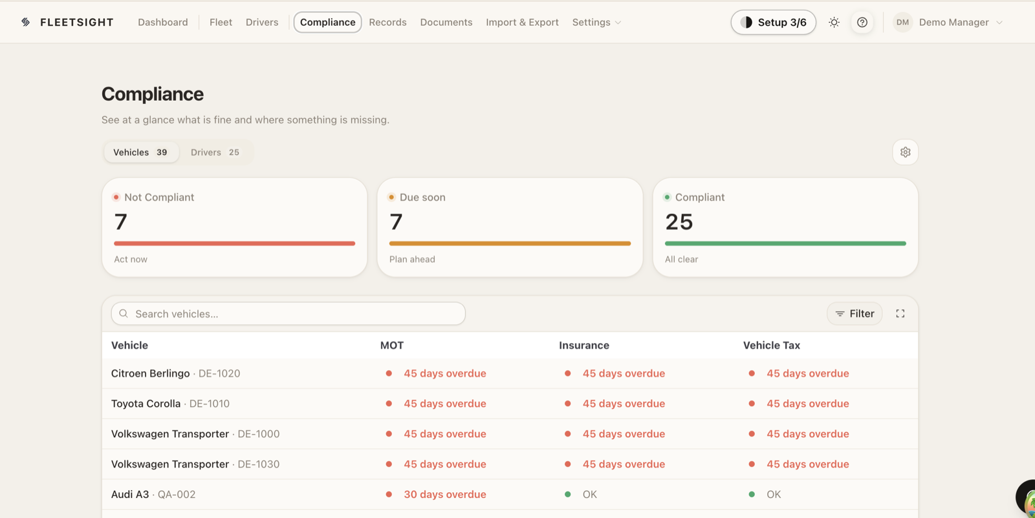This screenshot has width=1035, height=518.
Task: Sort by the MOT column header
Action: pos(392,346)
